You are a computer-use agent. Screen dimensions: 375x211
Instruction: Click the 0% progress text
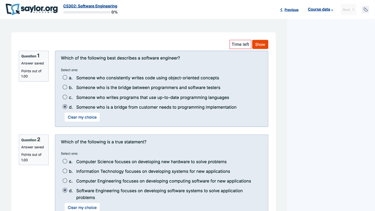point(114,12)
